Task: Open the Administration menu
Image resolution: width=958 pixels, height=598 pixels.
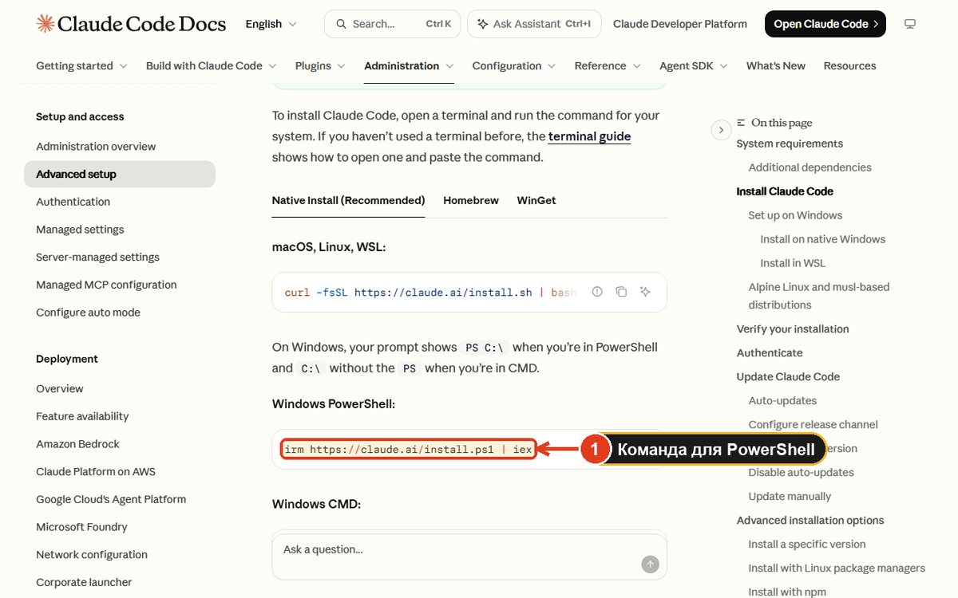Action: tap(409, 65)
